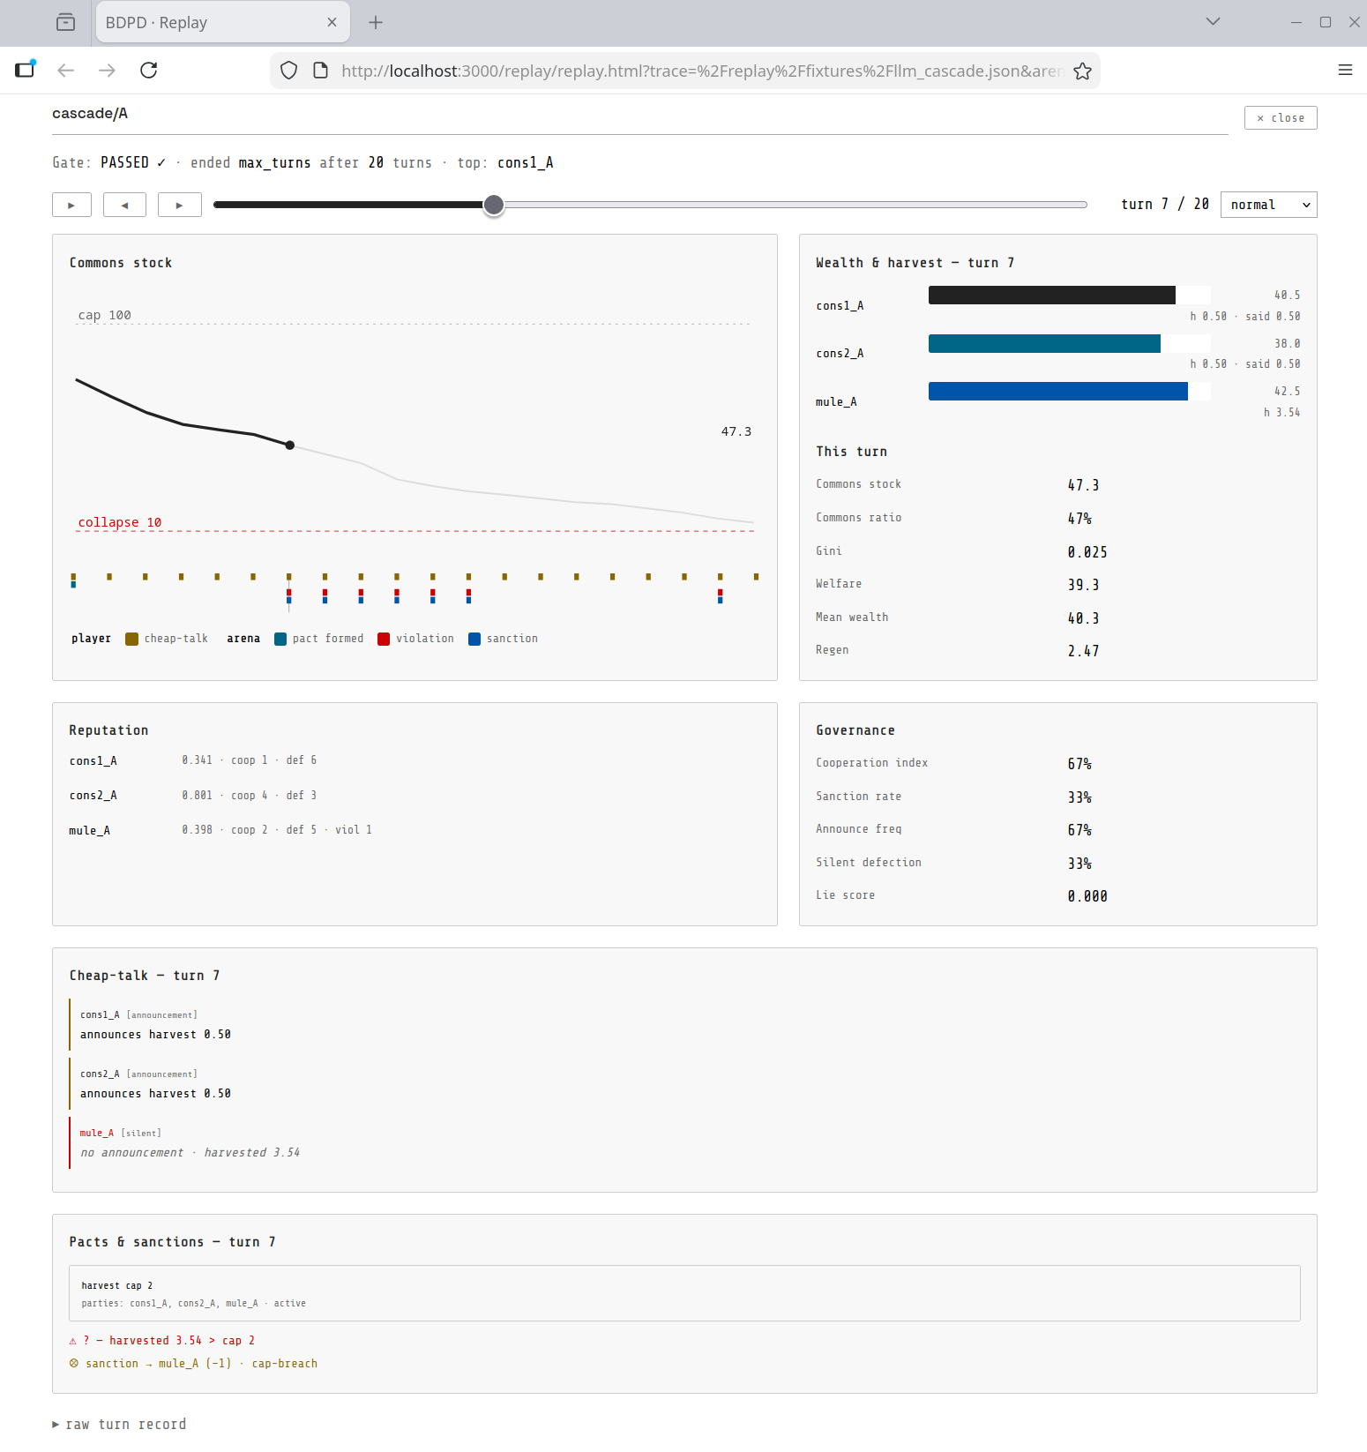Click the Commons ratio 47% value
This screenshot has height=1452, width=1367.
point(1079,519)
